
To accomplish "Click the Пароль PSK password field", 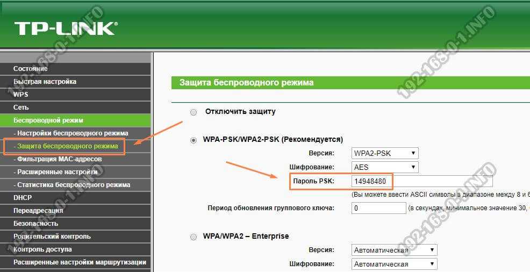I will [422, 181].
